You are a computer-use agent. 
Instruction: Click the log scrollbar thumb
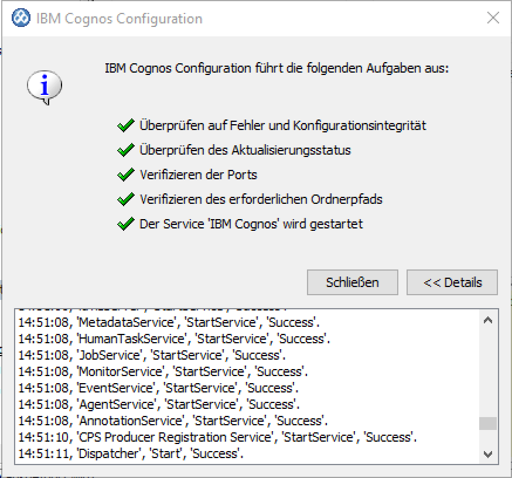488,423
